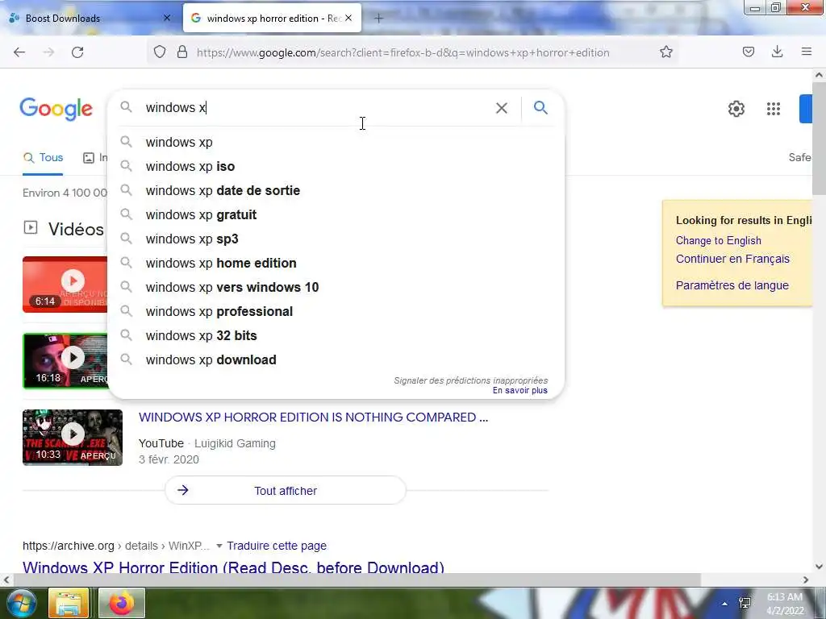
Task: Open the 'En savoir plus' link
Action: click(x=520, y=391)
